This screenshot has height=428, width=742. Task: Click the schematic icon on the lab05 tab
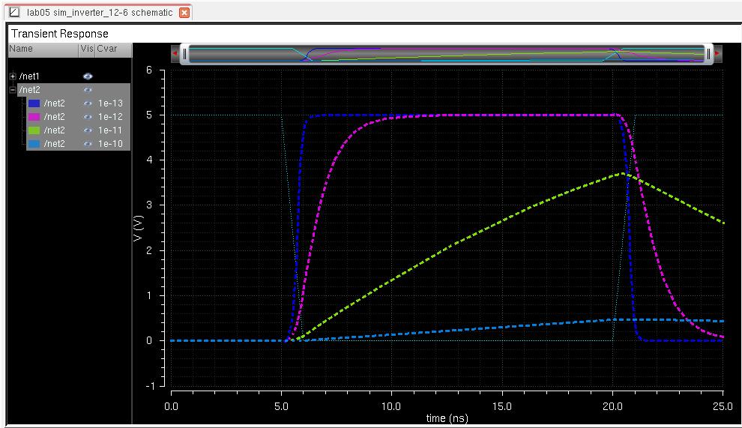point(13,13)
